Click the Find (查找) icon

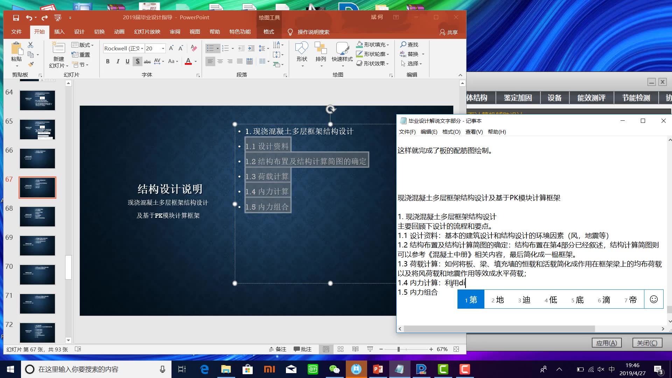[403, 44]
